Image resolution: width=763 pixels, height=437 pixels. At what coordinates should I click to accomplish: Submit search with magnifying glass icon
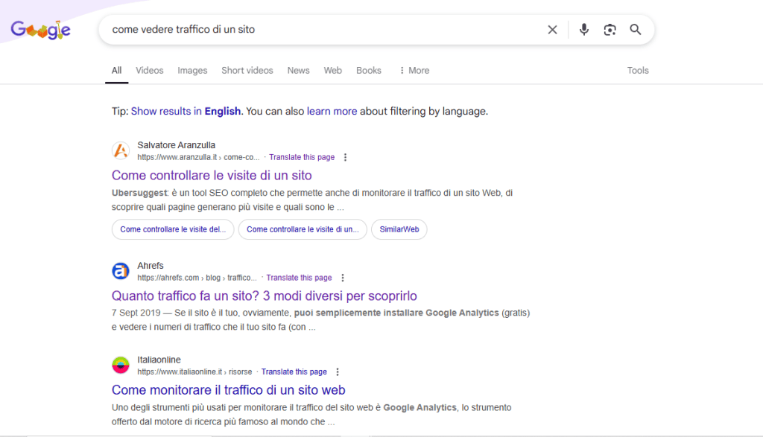pyautogui.click(x=636, y=30)
